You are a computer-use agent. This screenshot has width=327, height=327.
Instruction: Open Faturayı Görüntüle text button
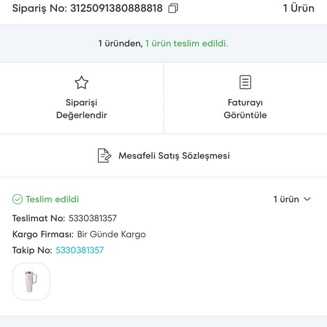[245, 109]
